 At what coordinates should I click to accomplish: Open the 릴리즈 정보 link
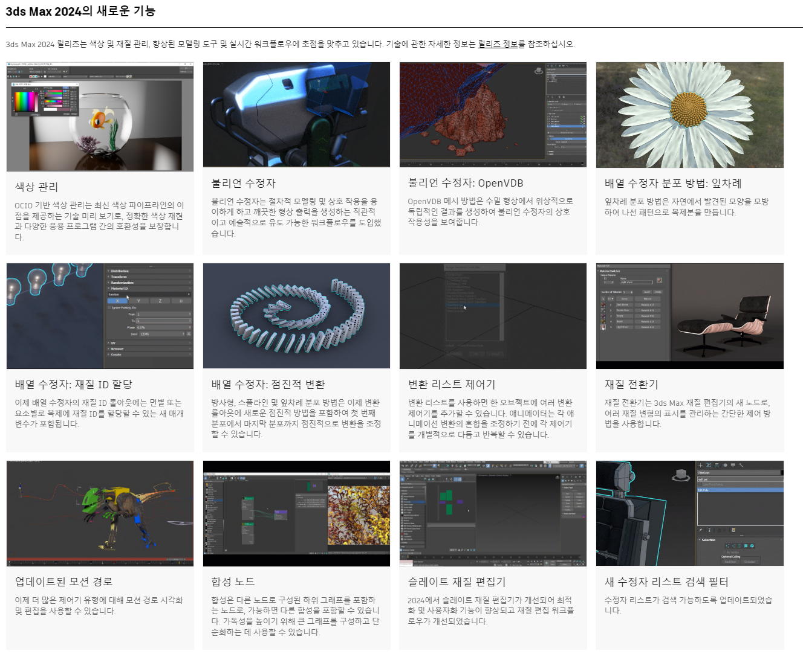click(498, 44)
